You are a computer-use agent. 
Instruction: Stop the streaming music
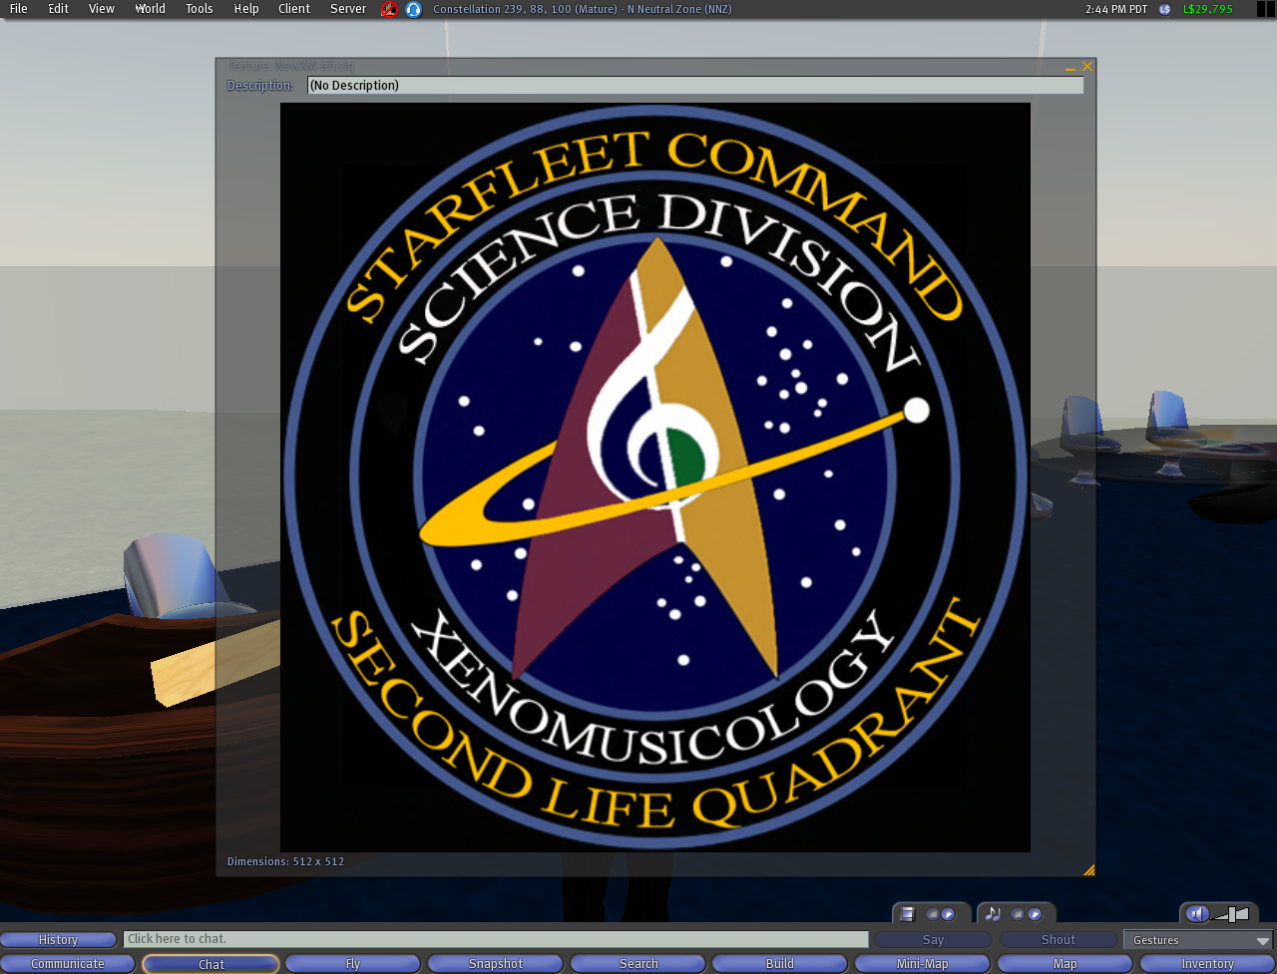click(x=1019, y=914)
